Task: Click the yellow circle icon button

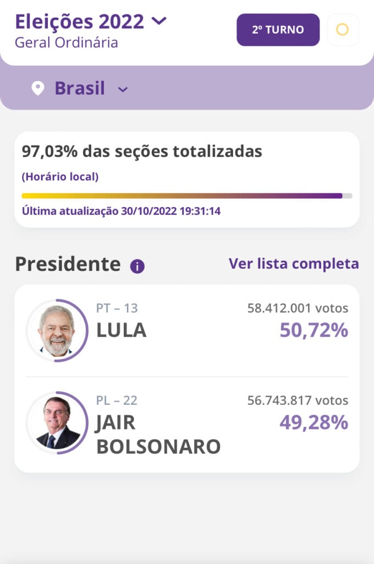Action: click(x=343, y=30)
